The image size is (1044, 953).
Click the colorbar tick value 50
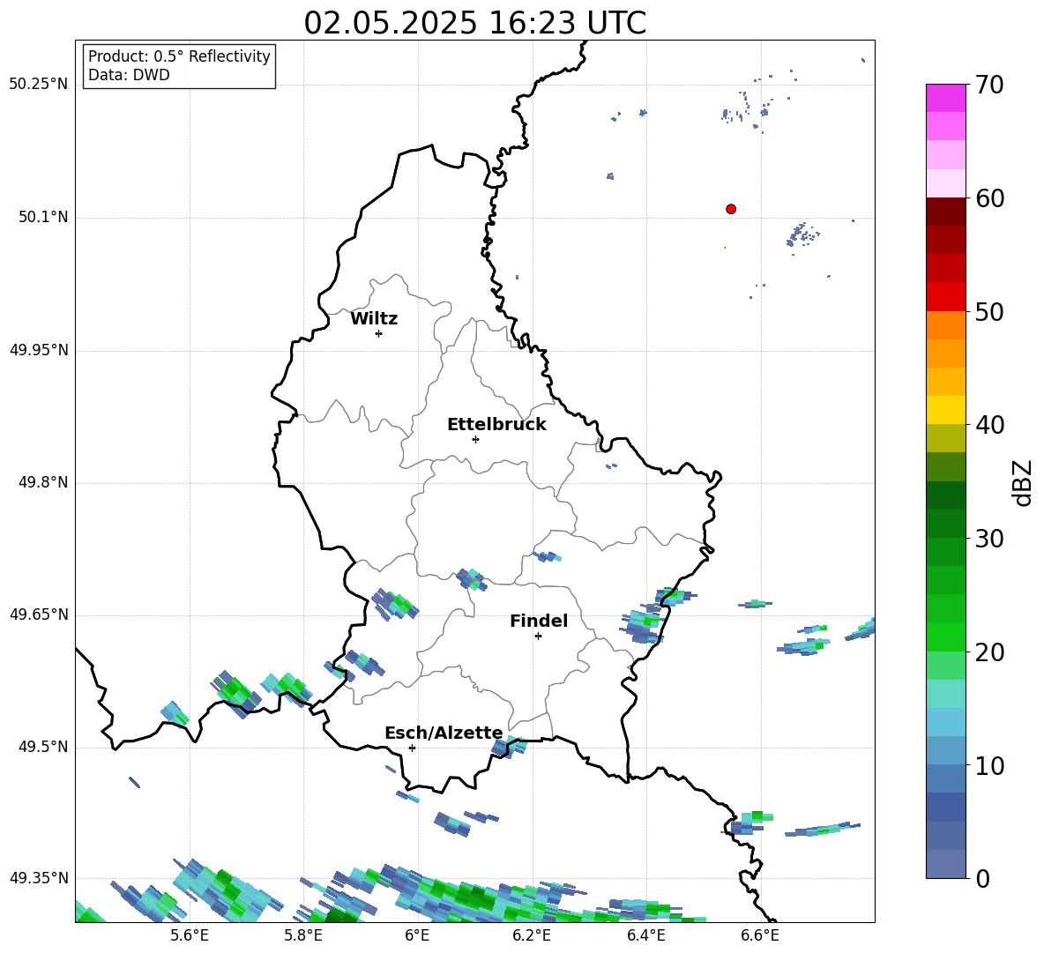[989, 311]
